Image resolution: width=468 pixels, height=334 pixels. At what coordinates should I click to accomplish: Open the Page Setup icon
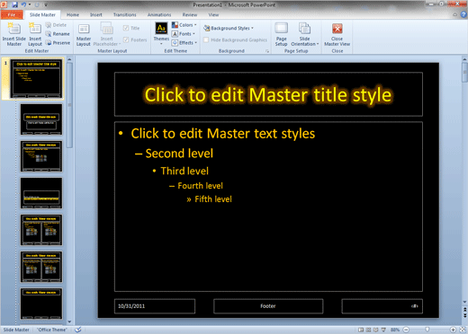[281, 29]
